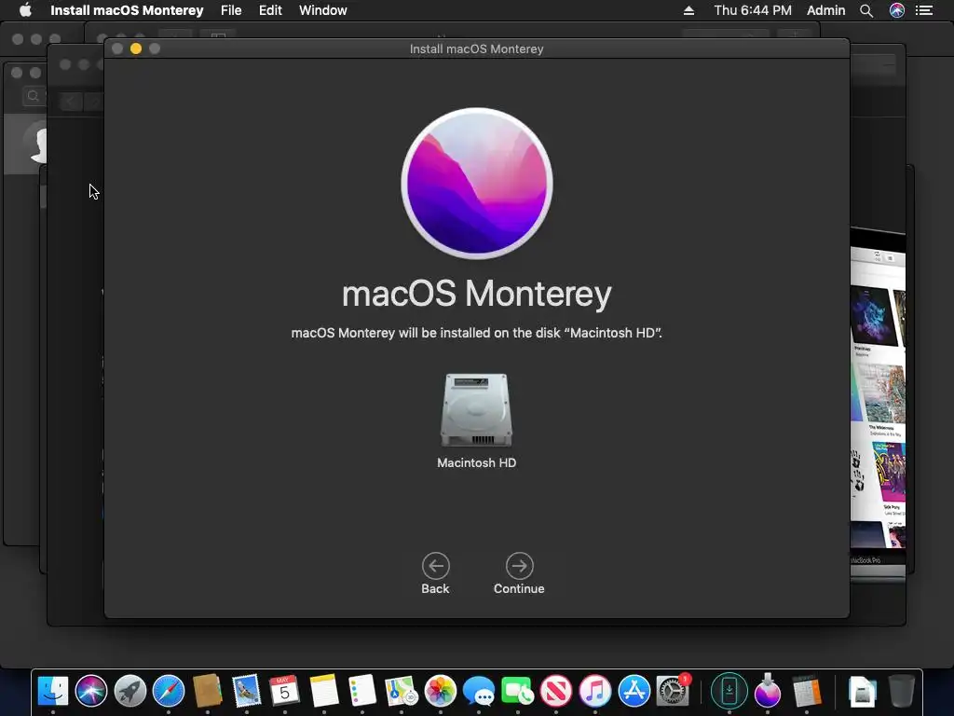This screenshot has width=954, height=716.
Task: Click the Continue arrow button
Action: [x=519, y=566]
